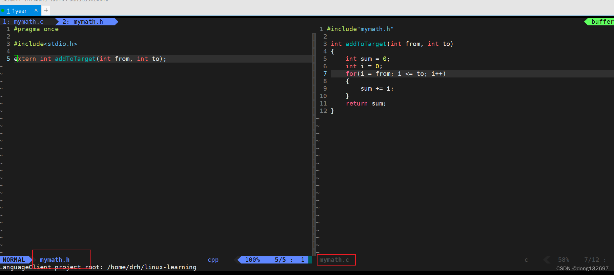Click the 'LanguageClient project root' message

(98, 267)
